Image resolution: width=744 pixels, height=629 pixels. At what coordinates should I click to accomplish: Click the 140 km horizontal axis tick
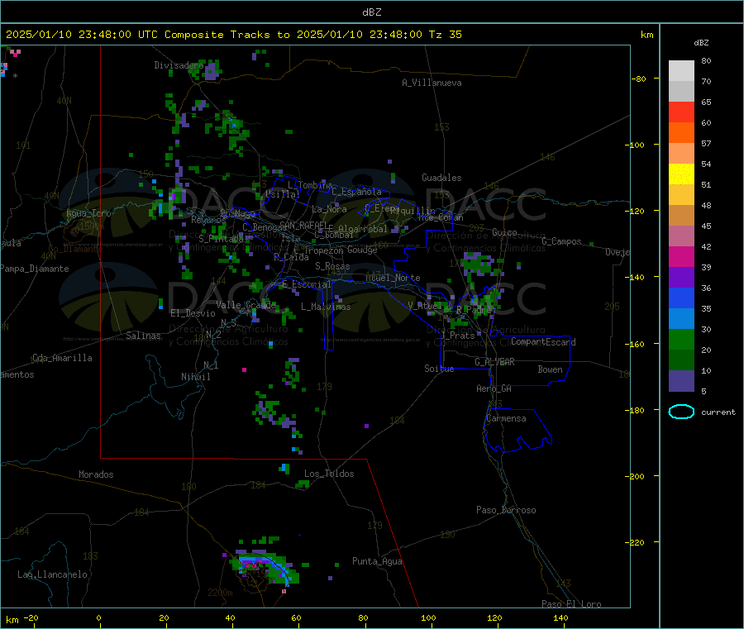coord(560,617)
